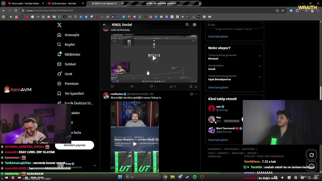Show more under Kimi takip etmeli
Image resolution: width=322 pixels, height=181 pixels.
(218, 140)
